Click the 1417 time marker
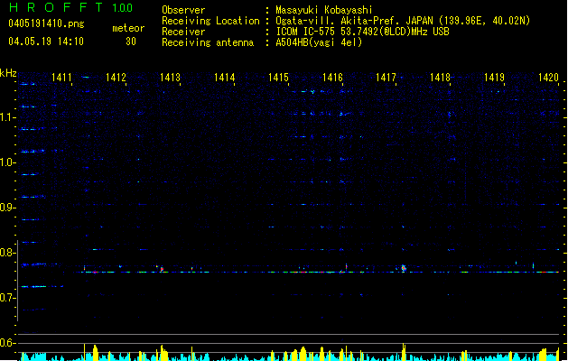 click(x=386, y=78)
